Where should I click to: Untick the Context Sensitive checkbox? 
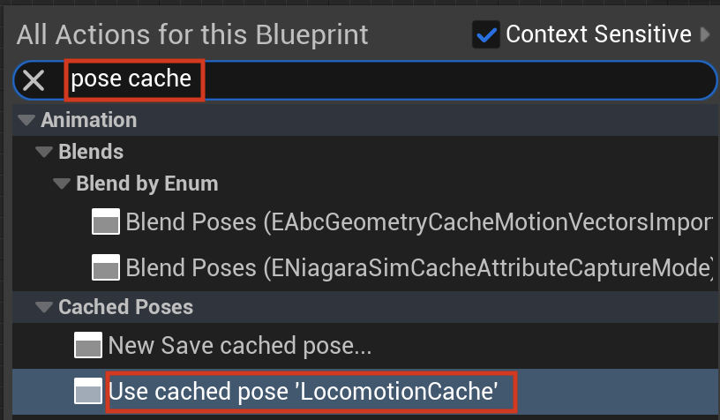(x=486, y=34)
